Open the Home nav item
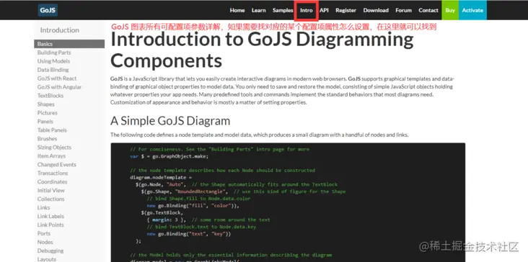The image size is (528, 262). 237,10
